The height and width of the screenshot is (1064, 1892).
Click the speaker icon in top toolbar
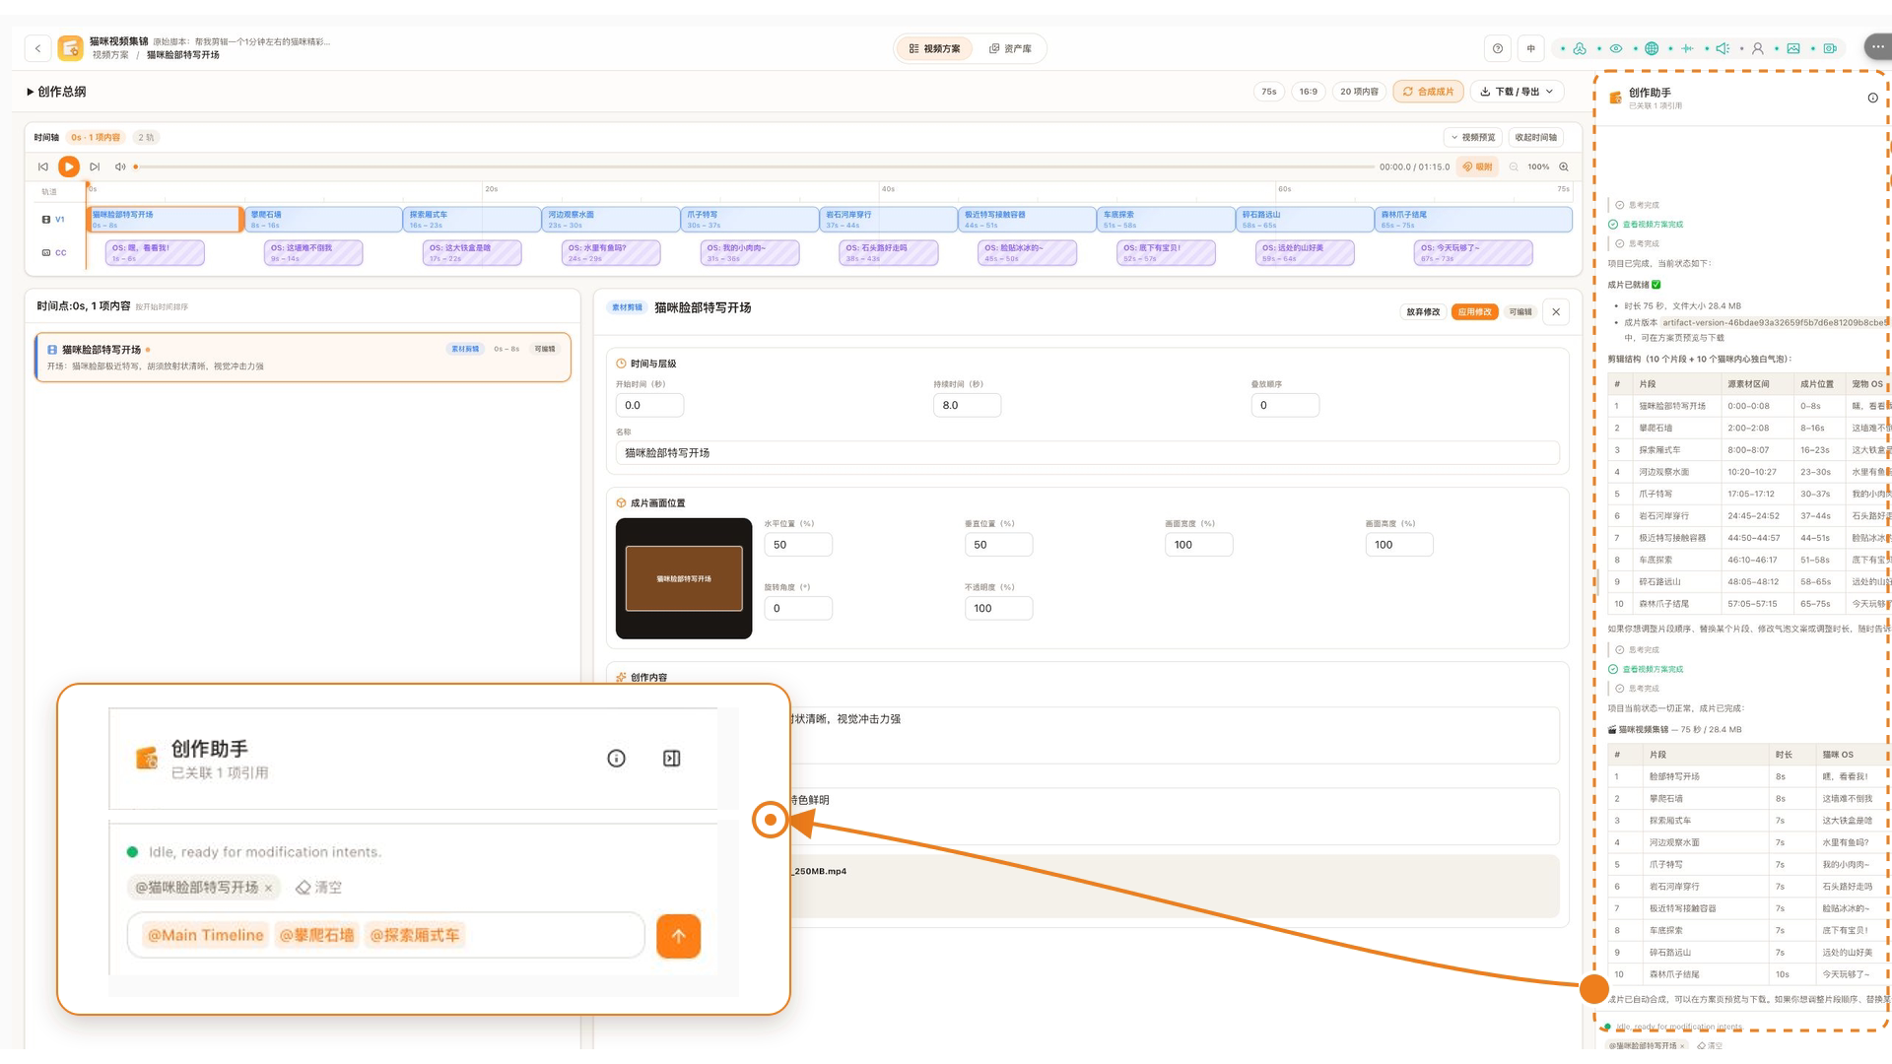pos(1723,48)
